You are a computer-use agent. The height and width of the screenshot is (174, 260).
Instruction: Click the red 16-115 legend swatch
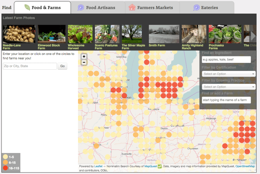click(x=5, y=168)
